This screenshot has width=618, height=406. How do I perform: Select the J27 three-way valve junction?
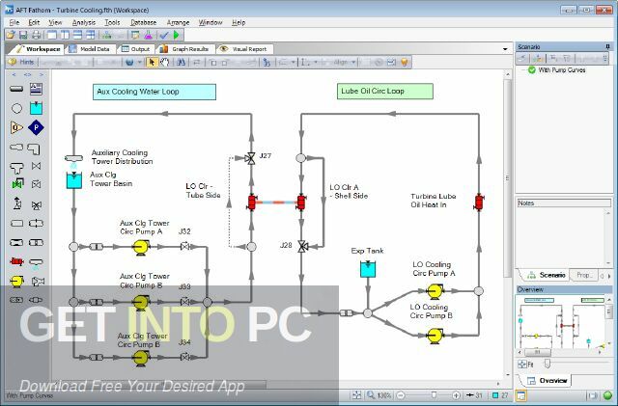250,158
